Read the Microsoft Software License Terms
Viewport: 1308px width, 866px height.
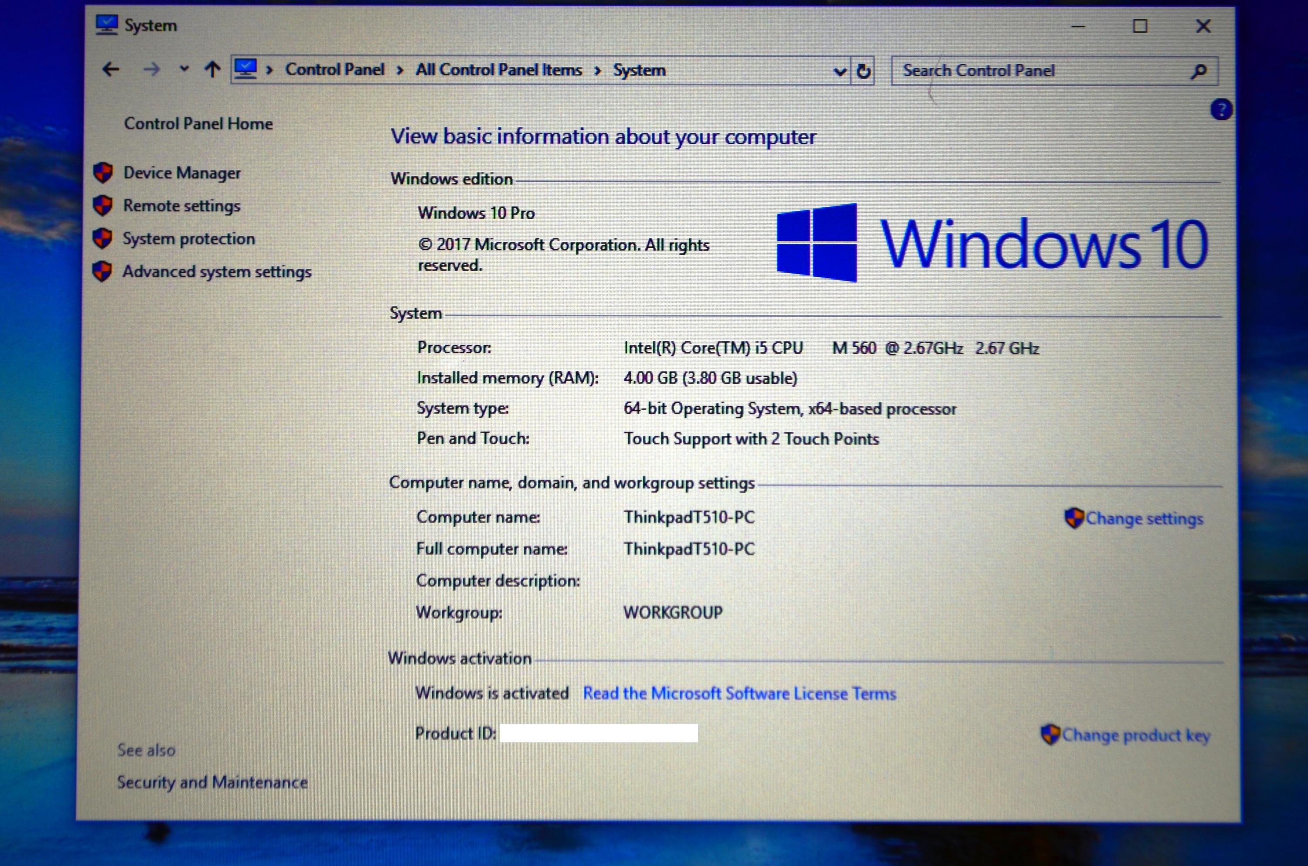(x=739, y=694)
